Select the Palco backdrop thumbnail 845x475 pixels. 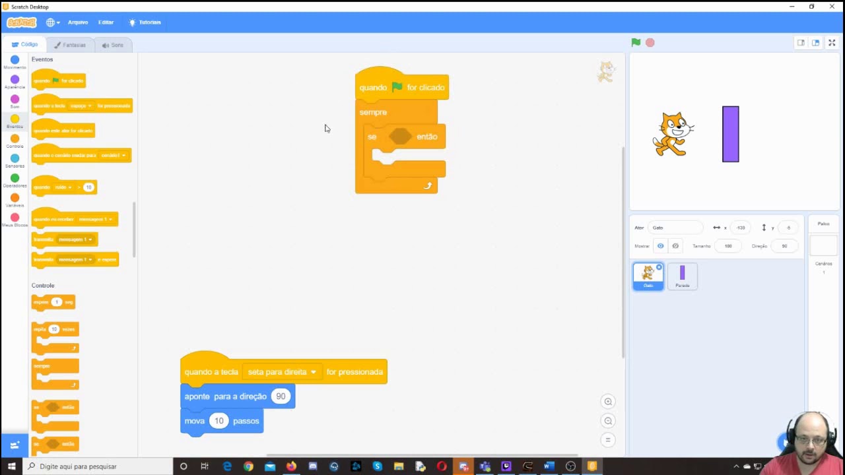pos(824,245)
